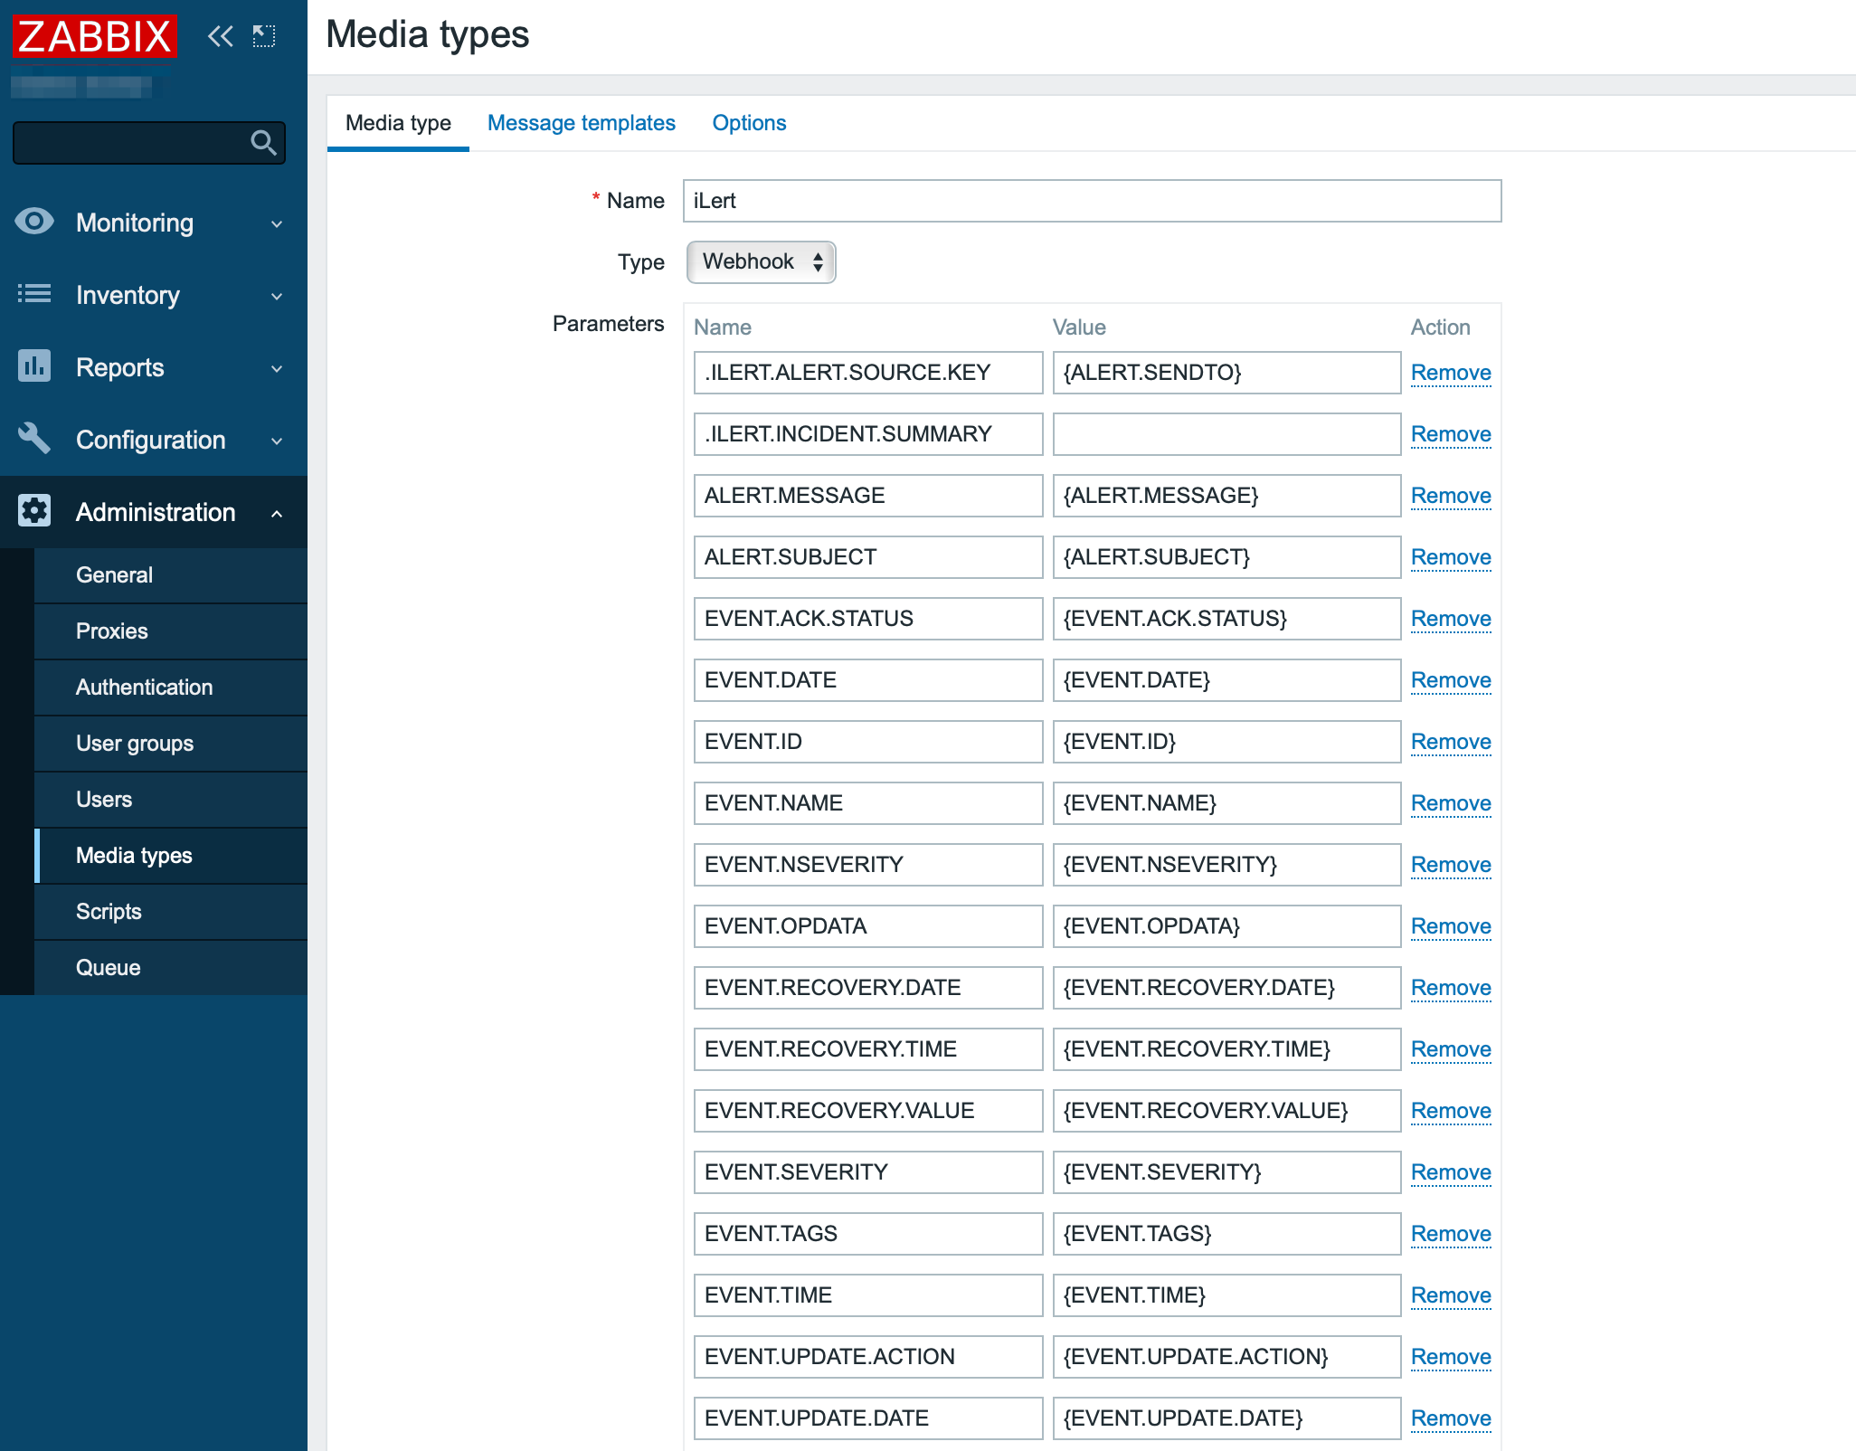Click the Configuration wrench icon
The width and height of the screenshot is (1856, 1451).
34,439
